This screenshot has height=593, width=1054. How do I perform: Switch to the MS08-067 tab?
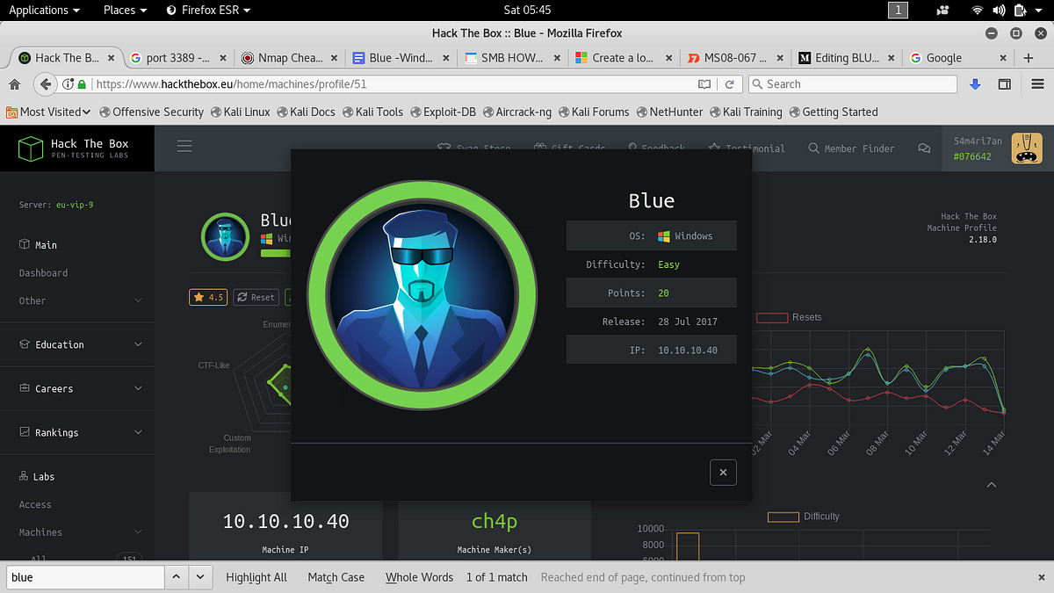tap(736, 58)
